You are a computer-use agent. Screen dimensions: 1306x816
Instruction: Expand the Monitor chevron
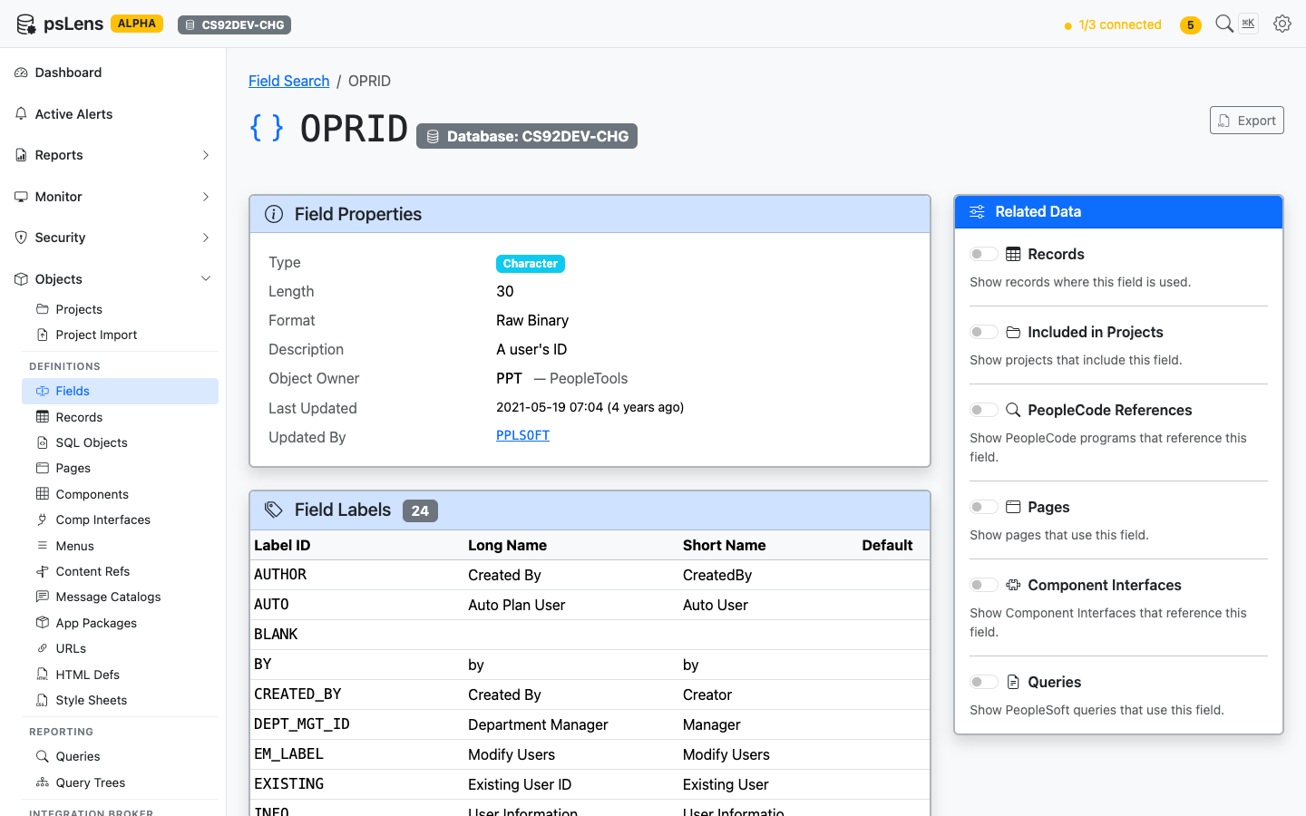tap(206, 197)
